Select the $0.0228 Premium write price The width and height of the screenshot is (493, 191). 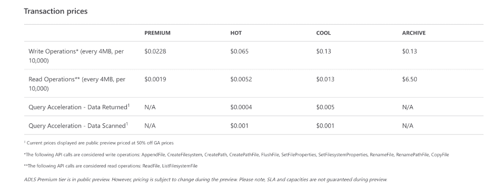(x=155, y=51)
